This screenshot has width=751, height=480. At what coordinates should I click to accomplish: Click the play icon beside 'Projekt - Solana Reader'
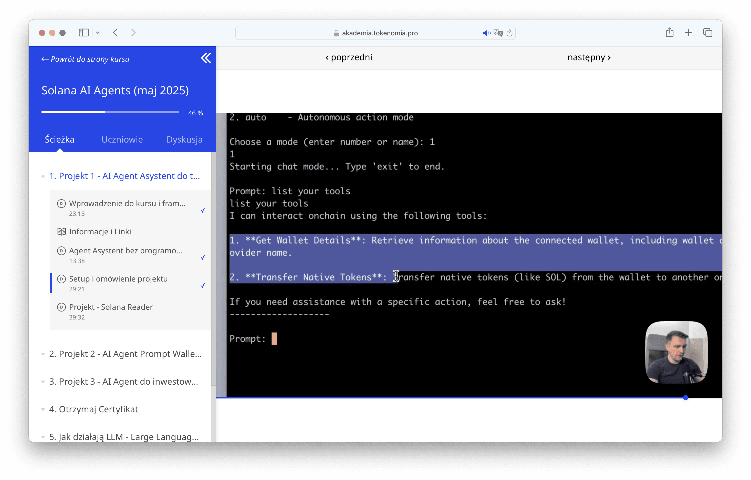[61, 307]
